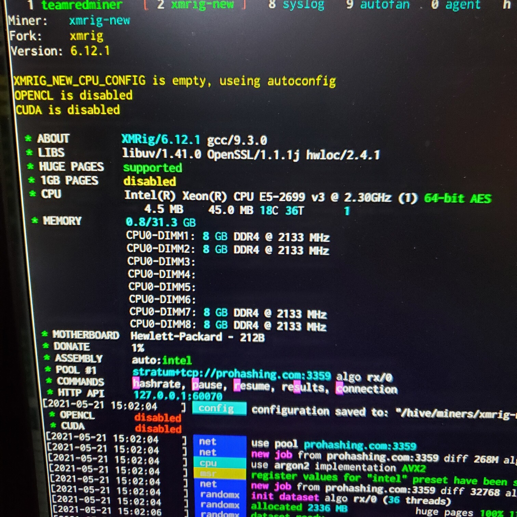This screenshot has height=517, width=517.
Task: Click the register values for intel preset line
Action: tap(384, 478)
